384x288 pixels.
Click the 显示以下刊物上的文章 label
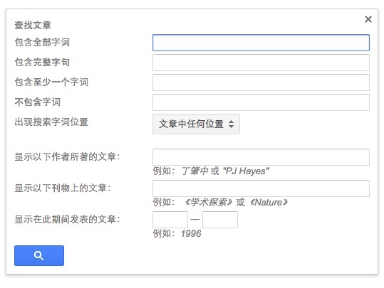pyautogui.click(x=63, y=188)
